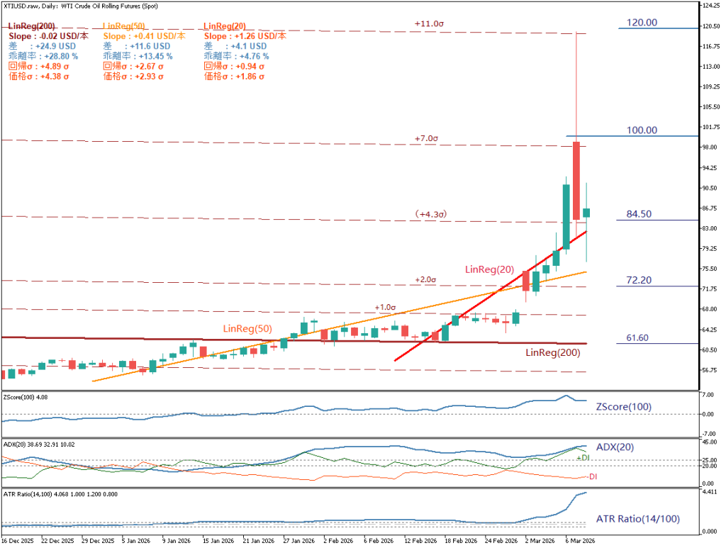Click the 84.50 price level label
This screenshot has height=548, width=726.
click(x=639, y=214)
